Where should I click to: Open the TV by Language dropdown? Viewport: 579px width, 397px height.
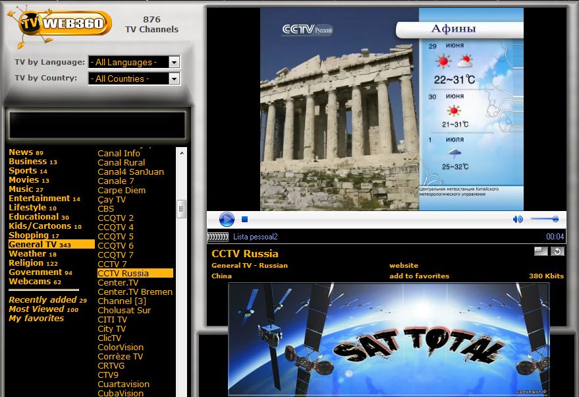pos(134,62)
